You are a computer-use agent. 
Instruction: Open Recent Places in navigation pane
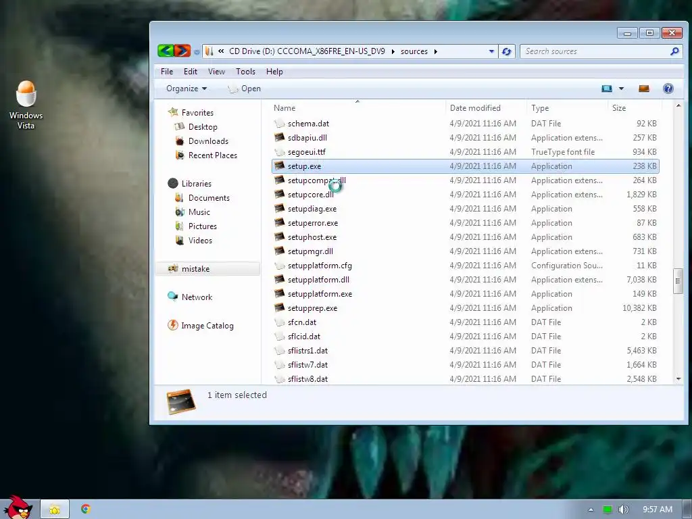tap(212, 155)
